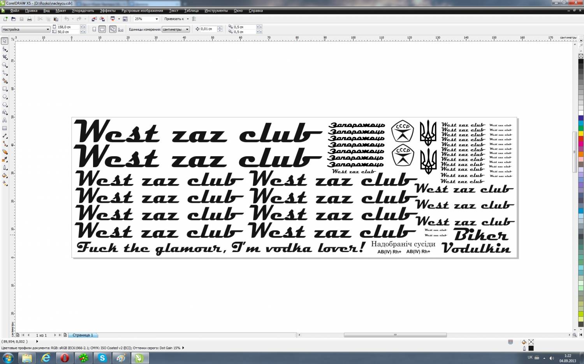This screenshot has height=364, width=584.
Task: Select the Zoom magnifier tool
Action: [x=5, y=65]
